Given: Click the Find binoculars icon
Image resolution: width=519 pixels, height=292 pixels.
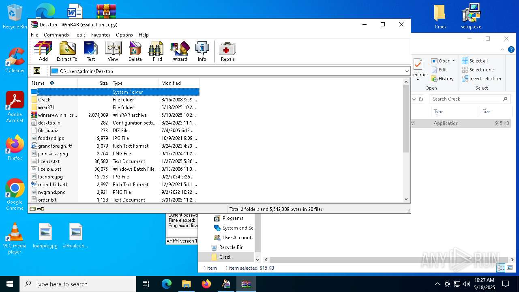Looking at the screenshot, I should click(x=157, y=52).
